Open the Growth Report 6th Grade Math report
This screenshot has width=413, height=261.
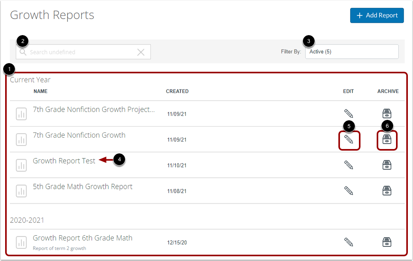83,238
